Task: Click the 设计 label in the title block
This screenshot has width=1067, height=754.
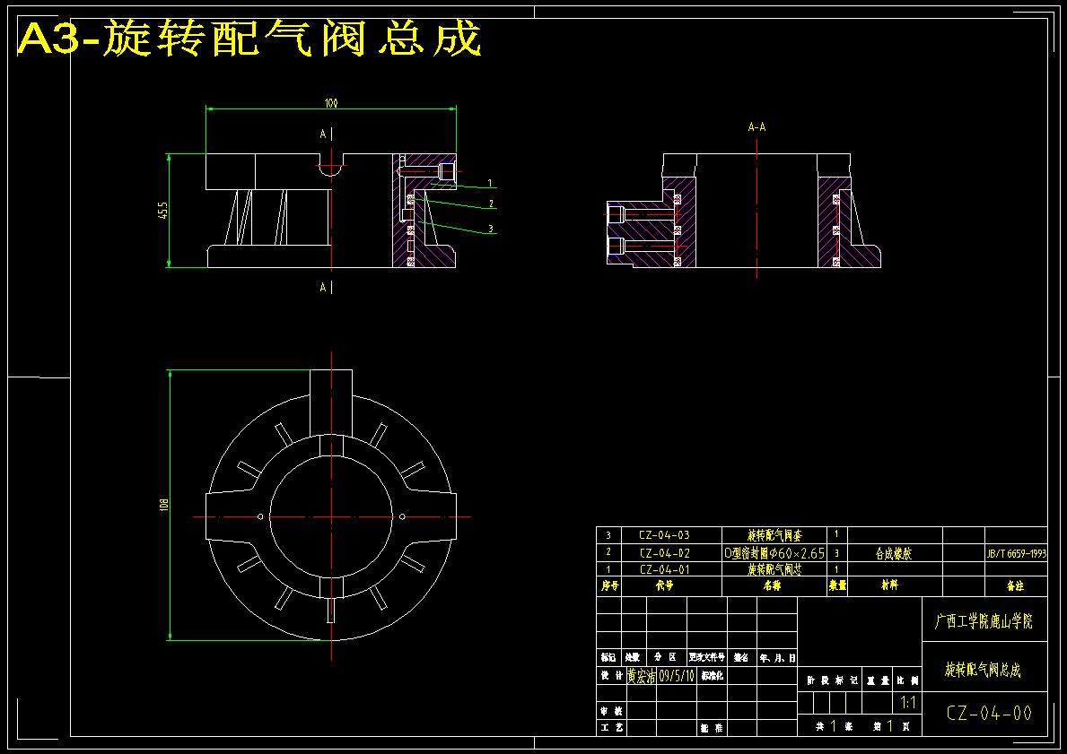Action: point(611,676)
